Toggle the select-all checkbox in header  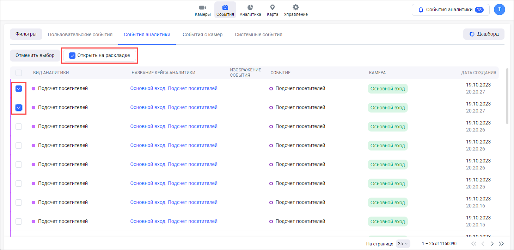coord(19,73)
